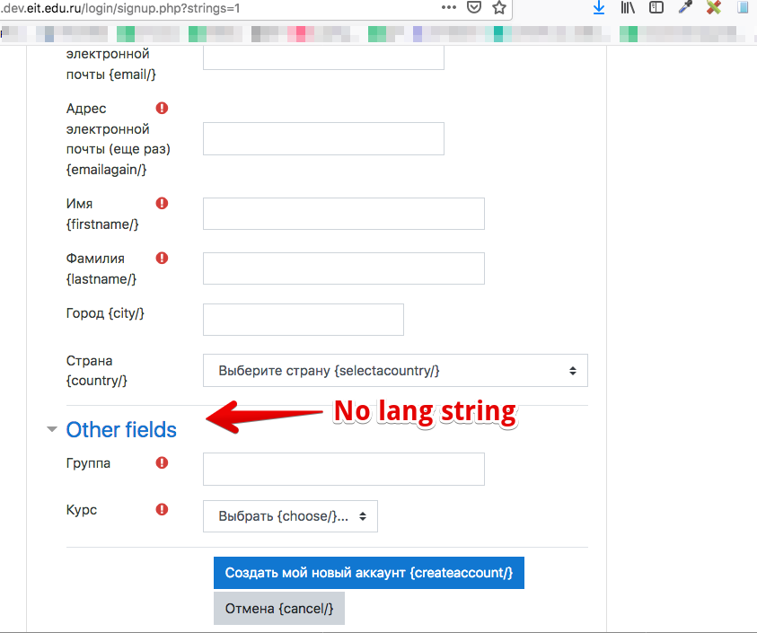Click the Имя {firstname/} label
Image resolution: width=757 pixels, height=633 pixels.
click(102, 214)
